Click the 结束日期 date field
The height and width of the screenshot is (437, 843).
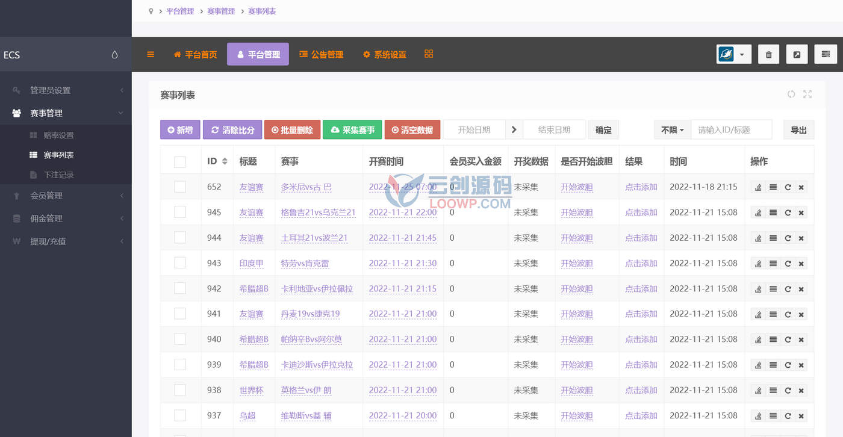pos(554,129)
